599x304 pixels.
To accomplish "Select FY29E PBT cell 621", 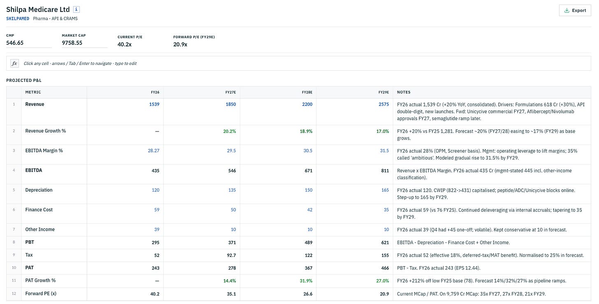I will pyautogui.click(x=355, y=242).
